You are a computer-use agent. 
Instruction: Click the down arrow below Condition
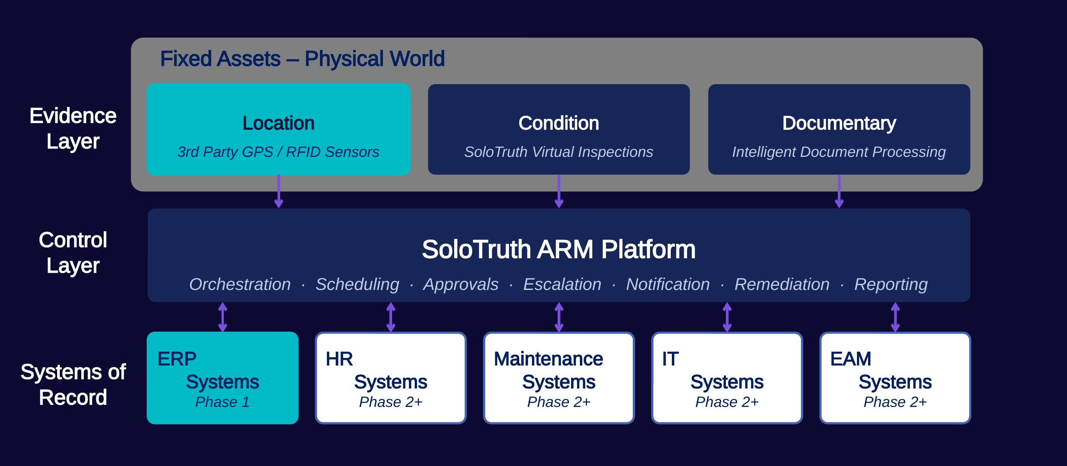[559, 191]
